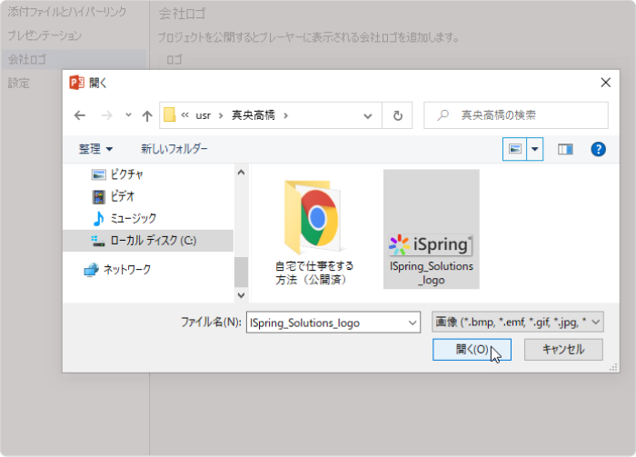The height and width of the screenshot is (457, 636).
Task: Refresh the folder listing
Action: tap(398, 115)
